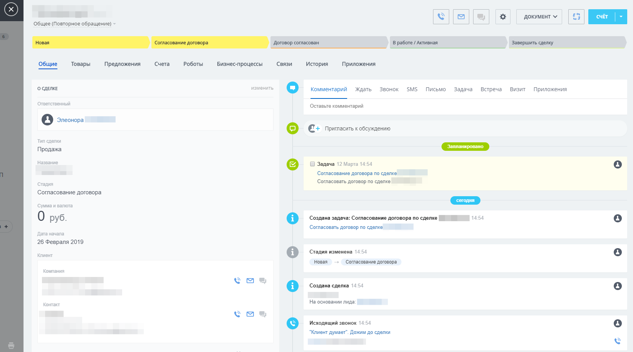633x352 pixels.
Task: Click user avatar on Создана сделка entry
Action: point(618,286)
